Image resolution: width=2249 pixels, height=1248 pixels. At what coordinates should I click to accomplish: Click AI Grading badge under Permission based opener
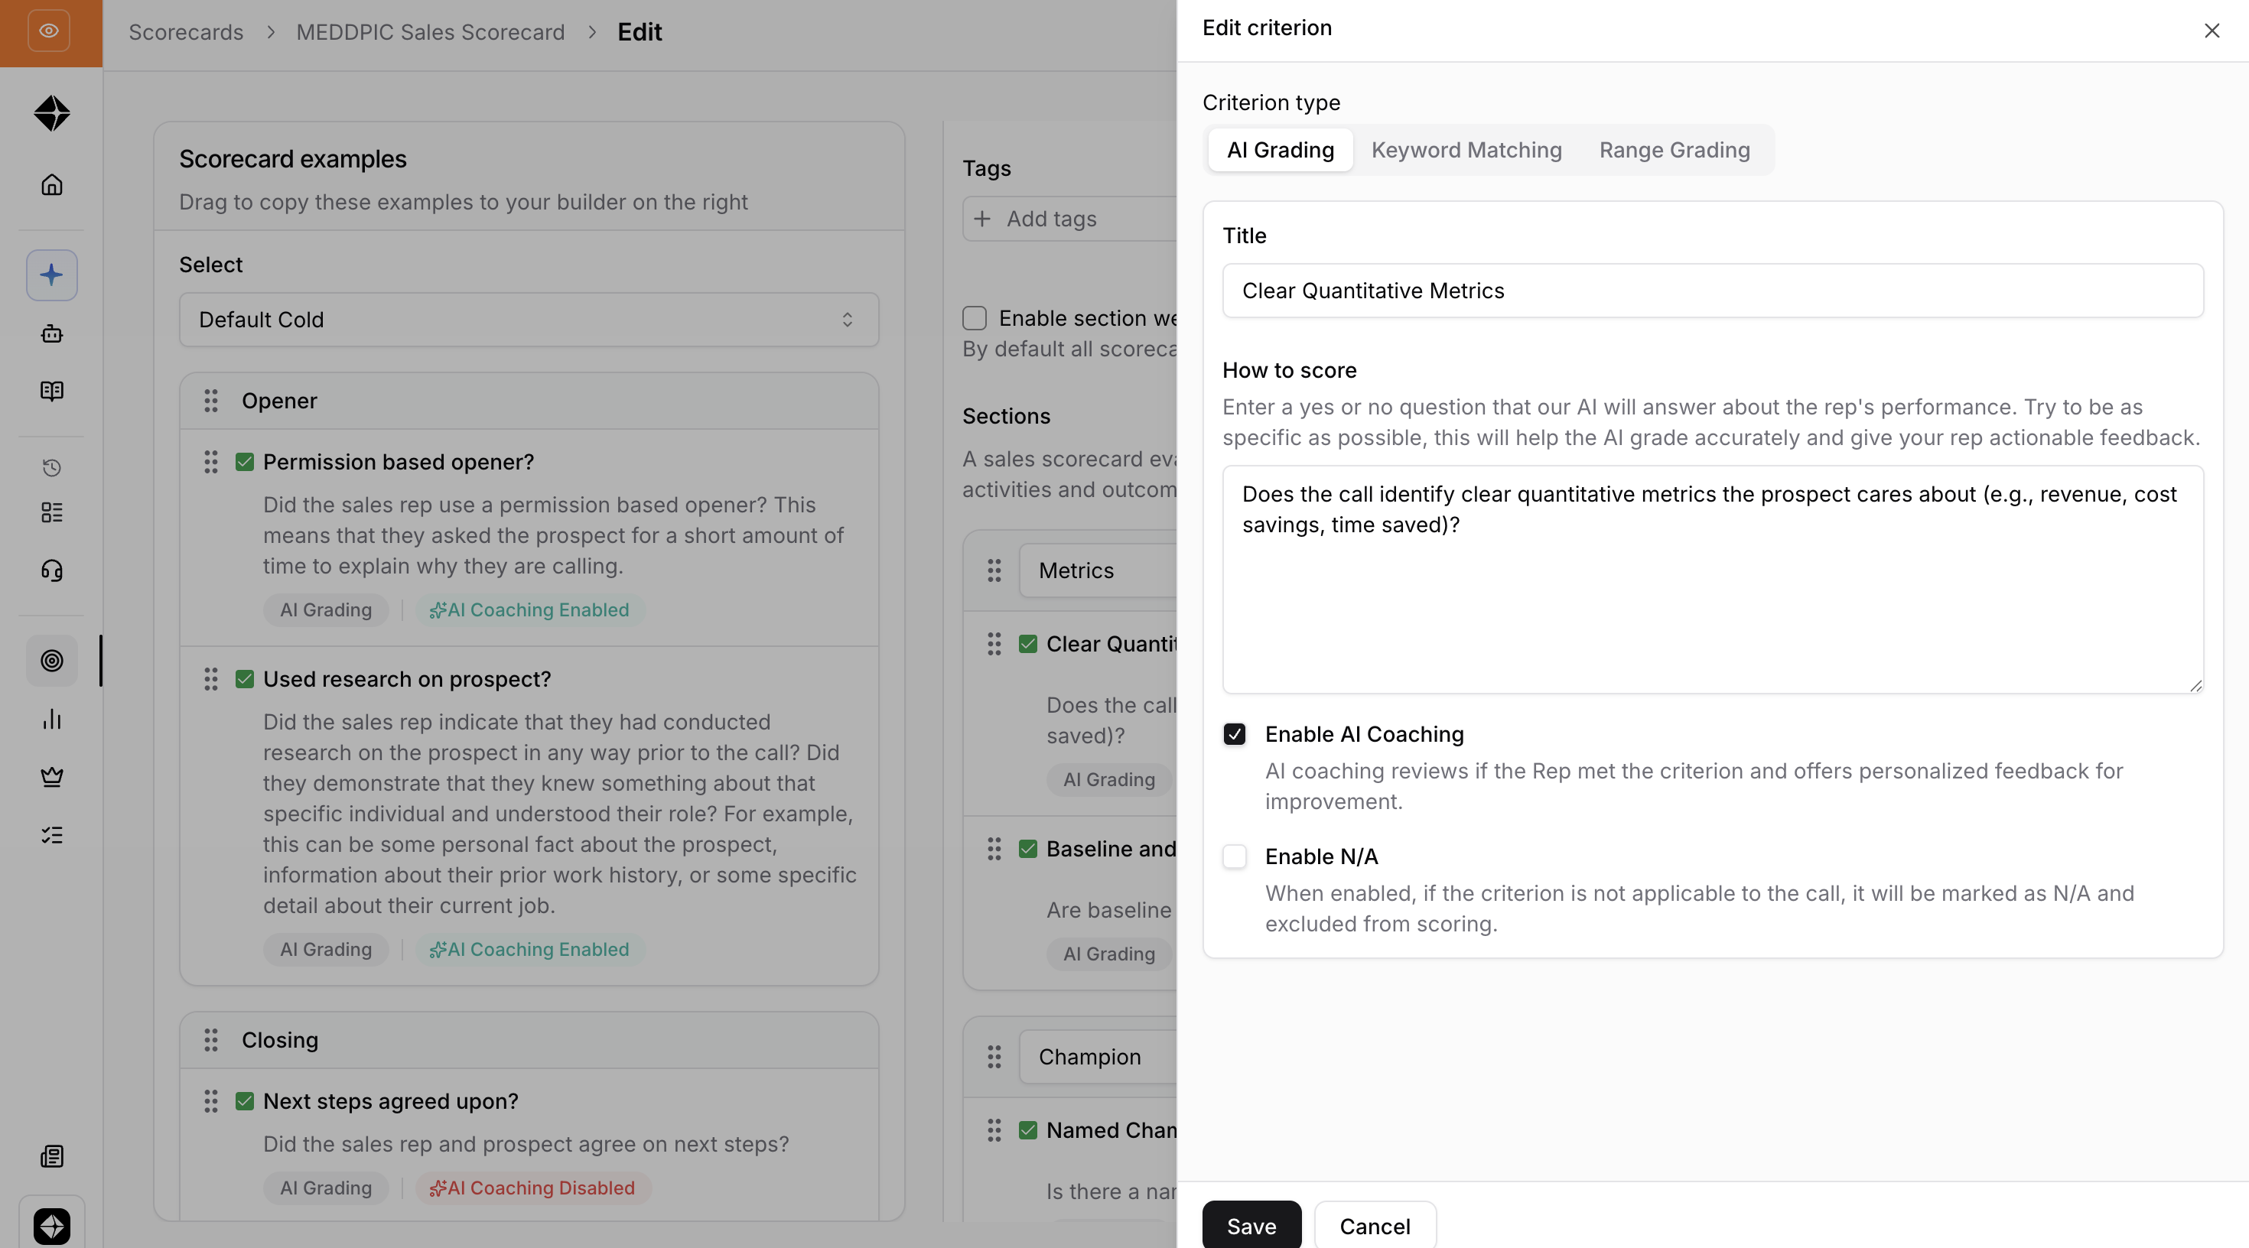coord(326,610)
